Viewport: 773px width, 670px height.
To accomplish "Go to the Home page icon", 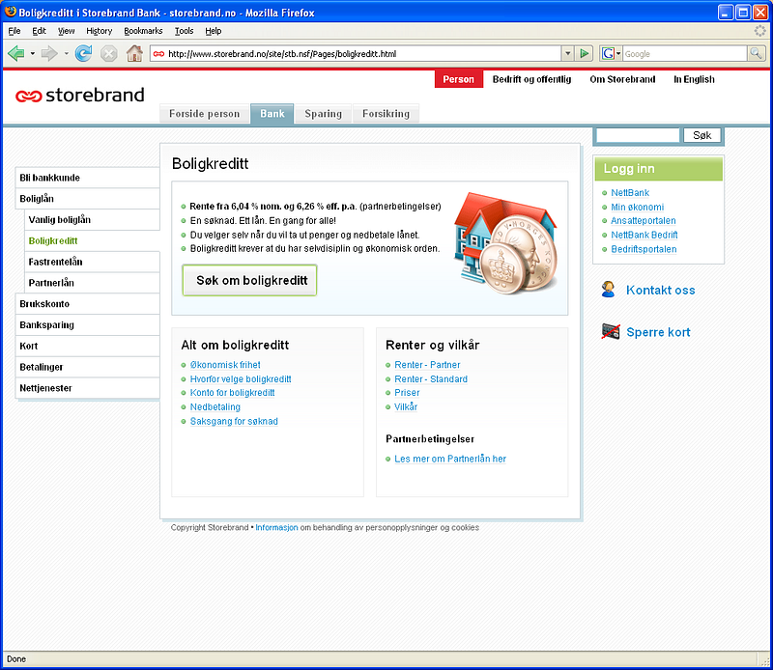I will coord(134,53).
